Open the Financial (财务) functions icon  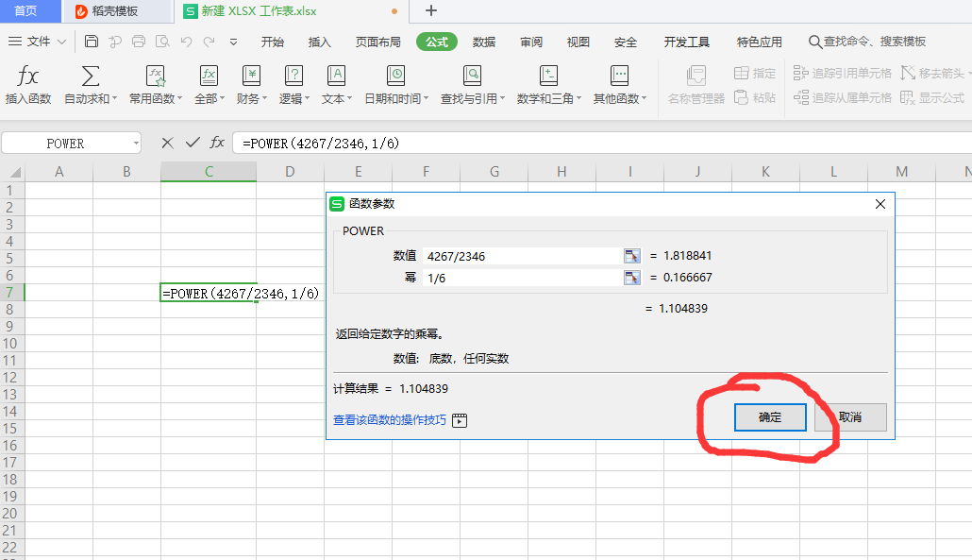coord(251,76)
